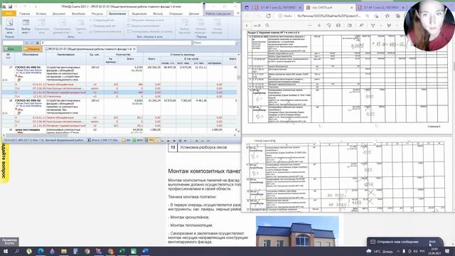Open the orange Объекты panel tab
The width and height of the screenshot is (455, 256).
click(x=33, y=49)
